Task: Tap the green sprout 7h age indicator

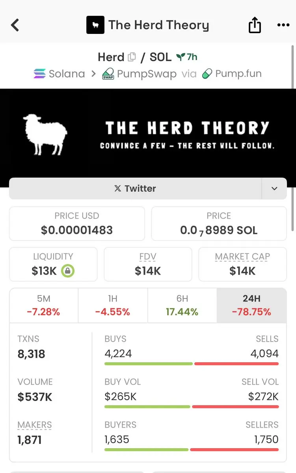Action: point(186,57)
